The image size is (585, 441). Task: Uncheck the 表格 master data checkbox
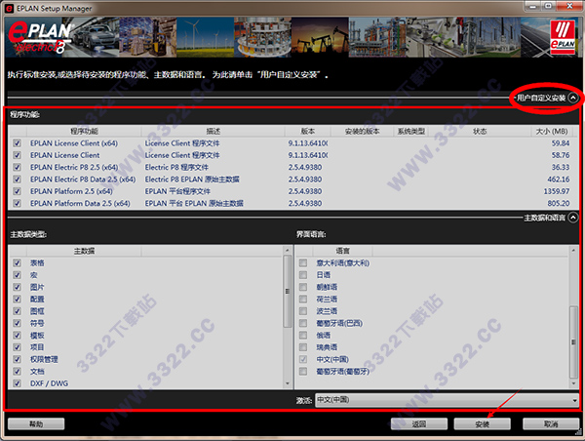(17, 262)
